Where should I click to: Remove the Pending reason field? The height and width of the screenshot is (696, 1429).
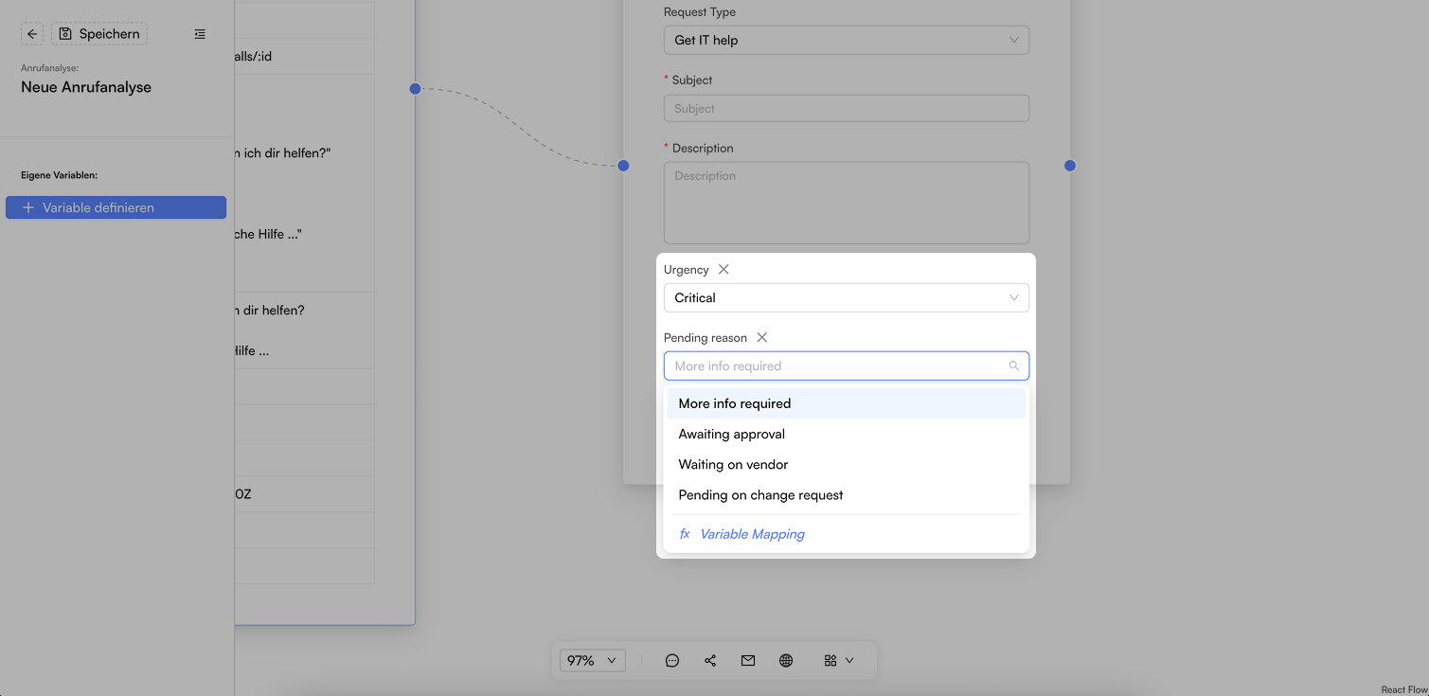click(761, 338)
